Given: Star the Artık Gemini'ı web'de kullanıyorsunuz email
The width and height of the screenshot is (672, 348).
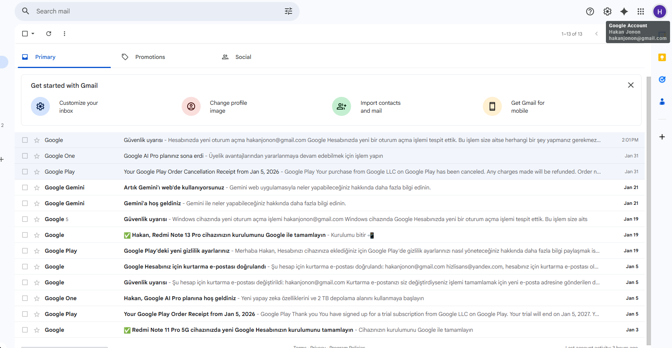Looking at the screenshot, I should coord(37,187).
